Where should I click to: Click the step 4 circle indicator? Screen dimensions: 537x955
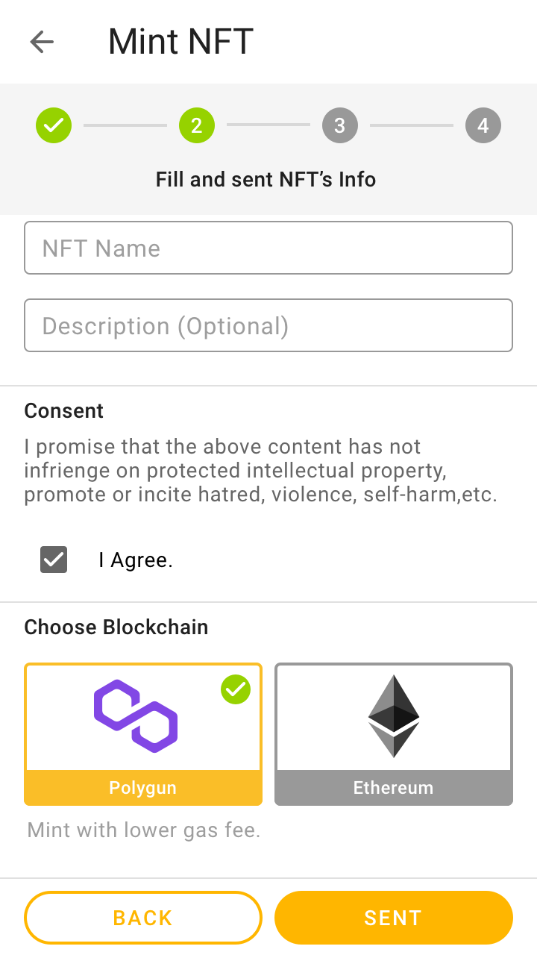(x=483, y=125)
